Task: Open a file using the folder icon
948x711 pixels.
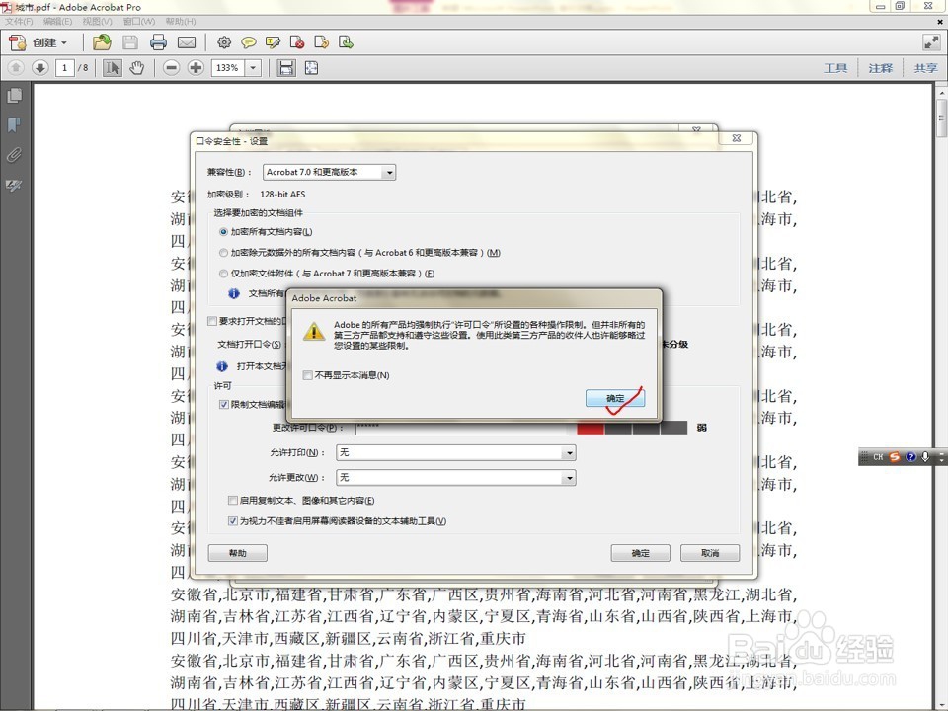Action: [x=102, y=42]
